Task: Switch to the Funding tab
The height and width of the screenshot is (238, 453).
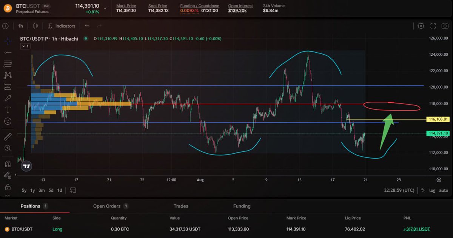Action: coord(242,206)
